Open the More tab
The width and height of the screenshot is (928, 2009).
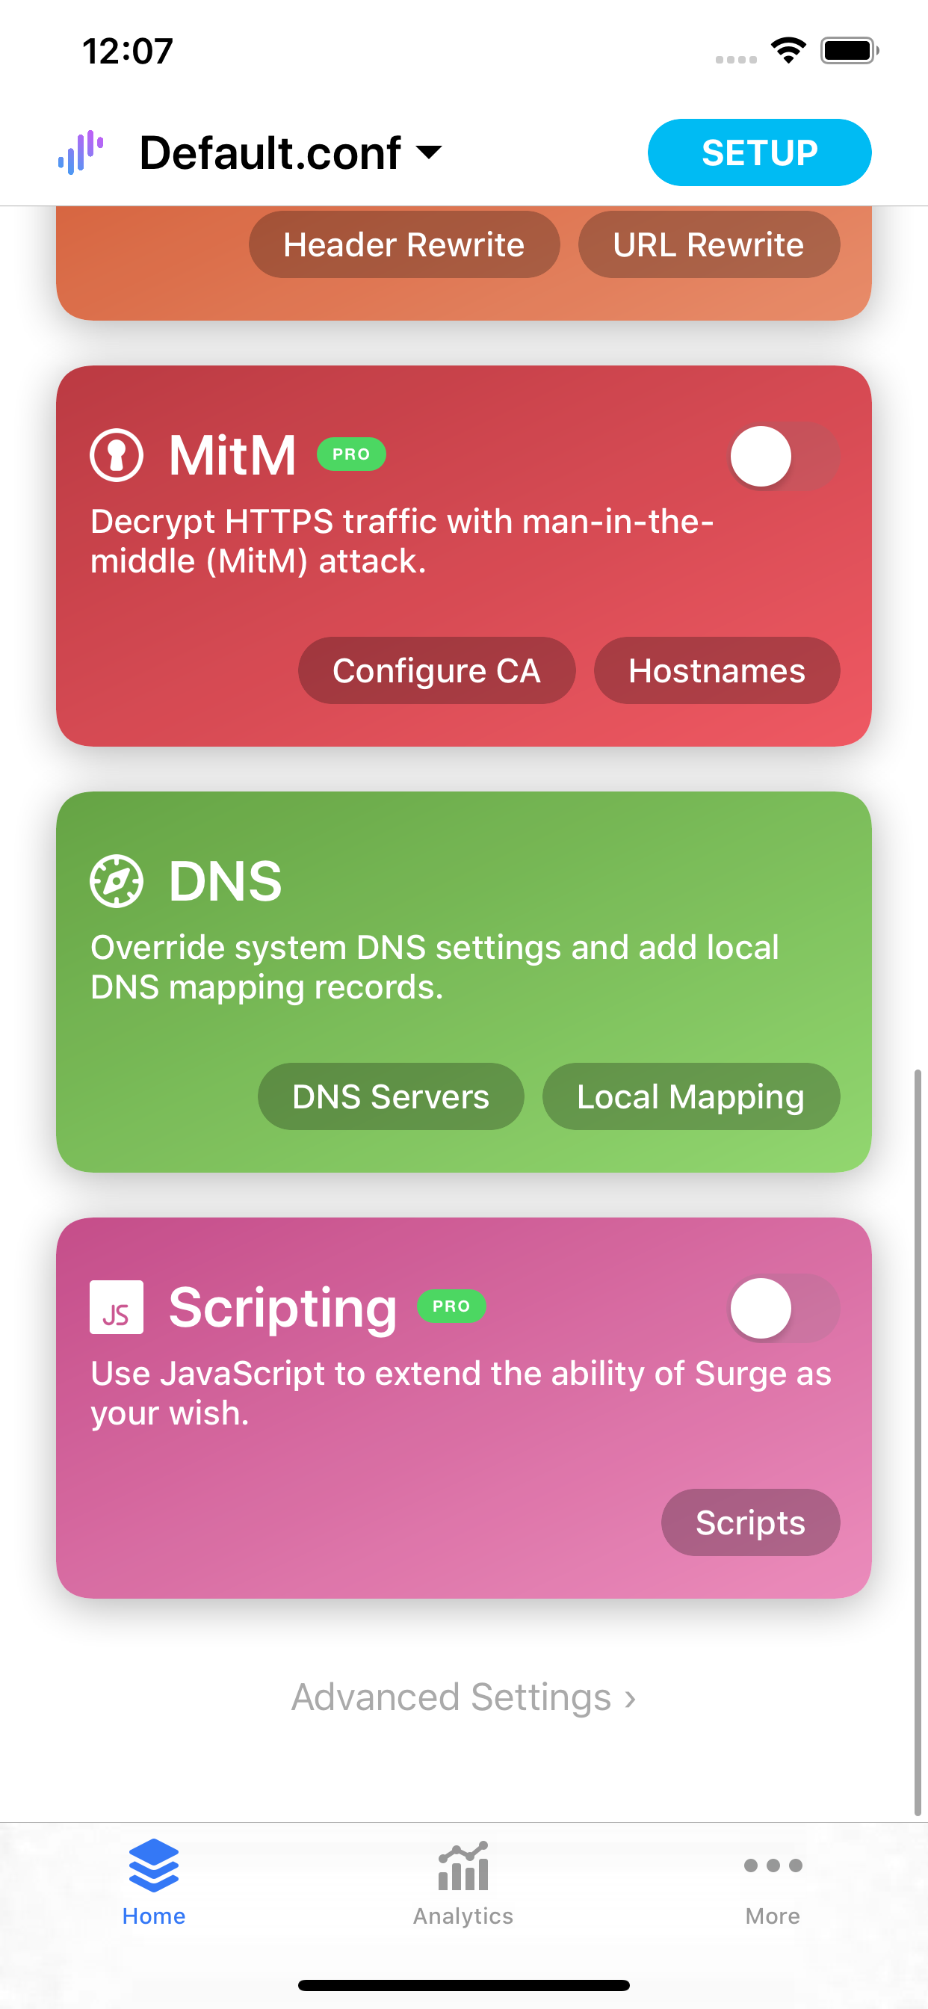pyautogui.click(x=773, y=1883)
